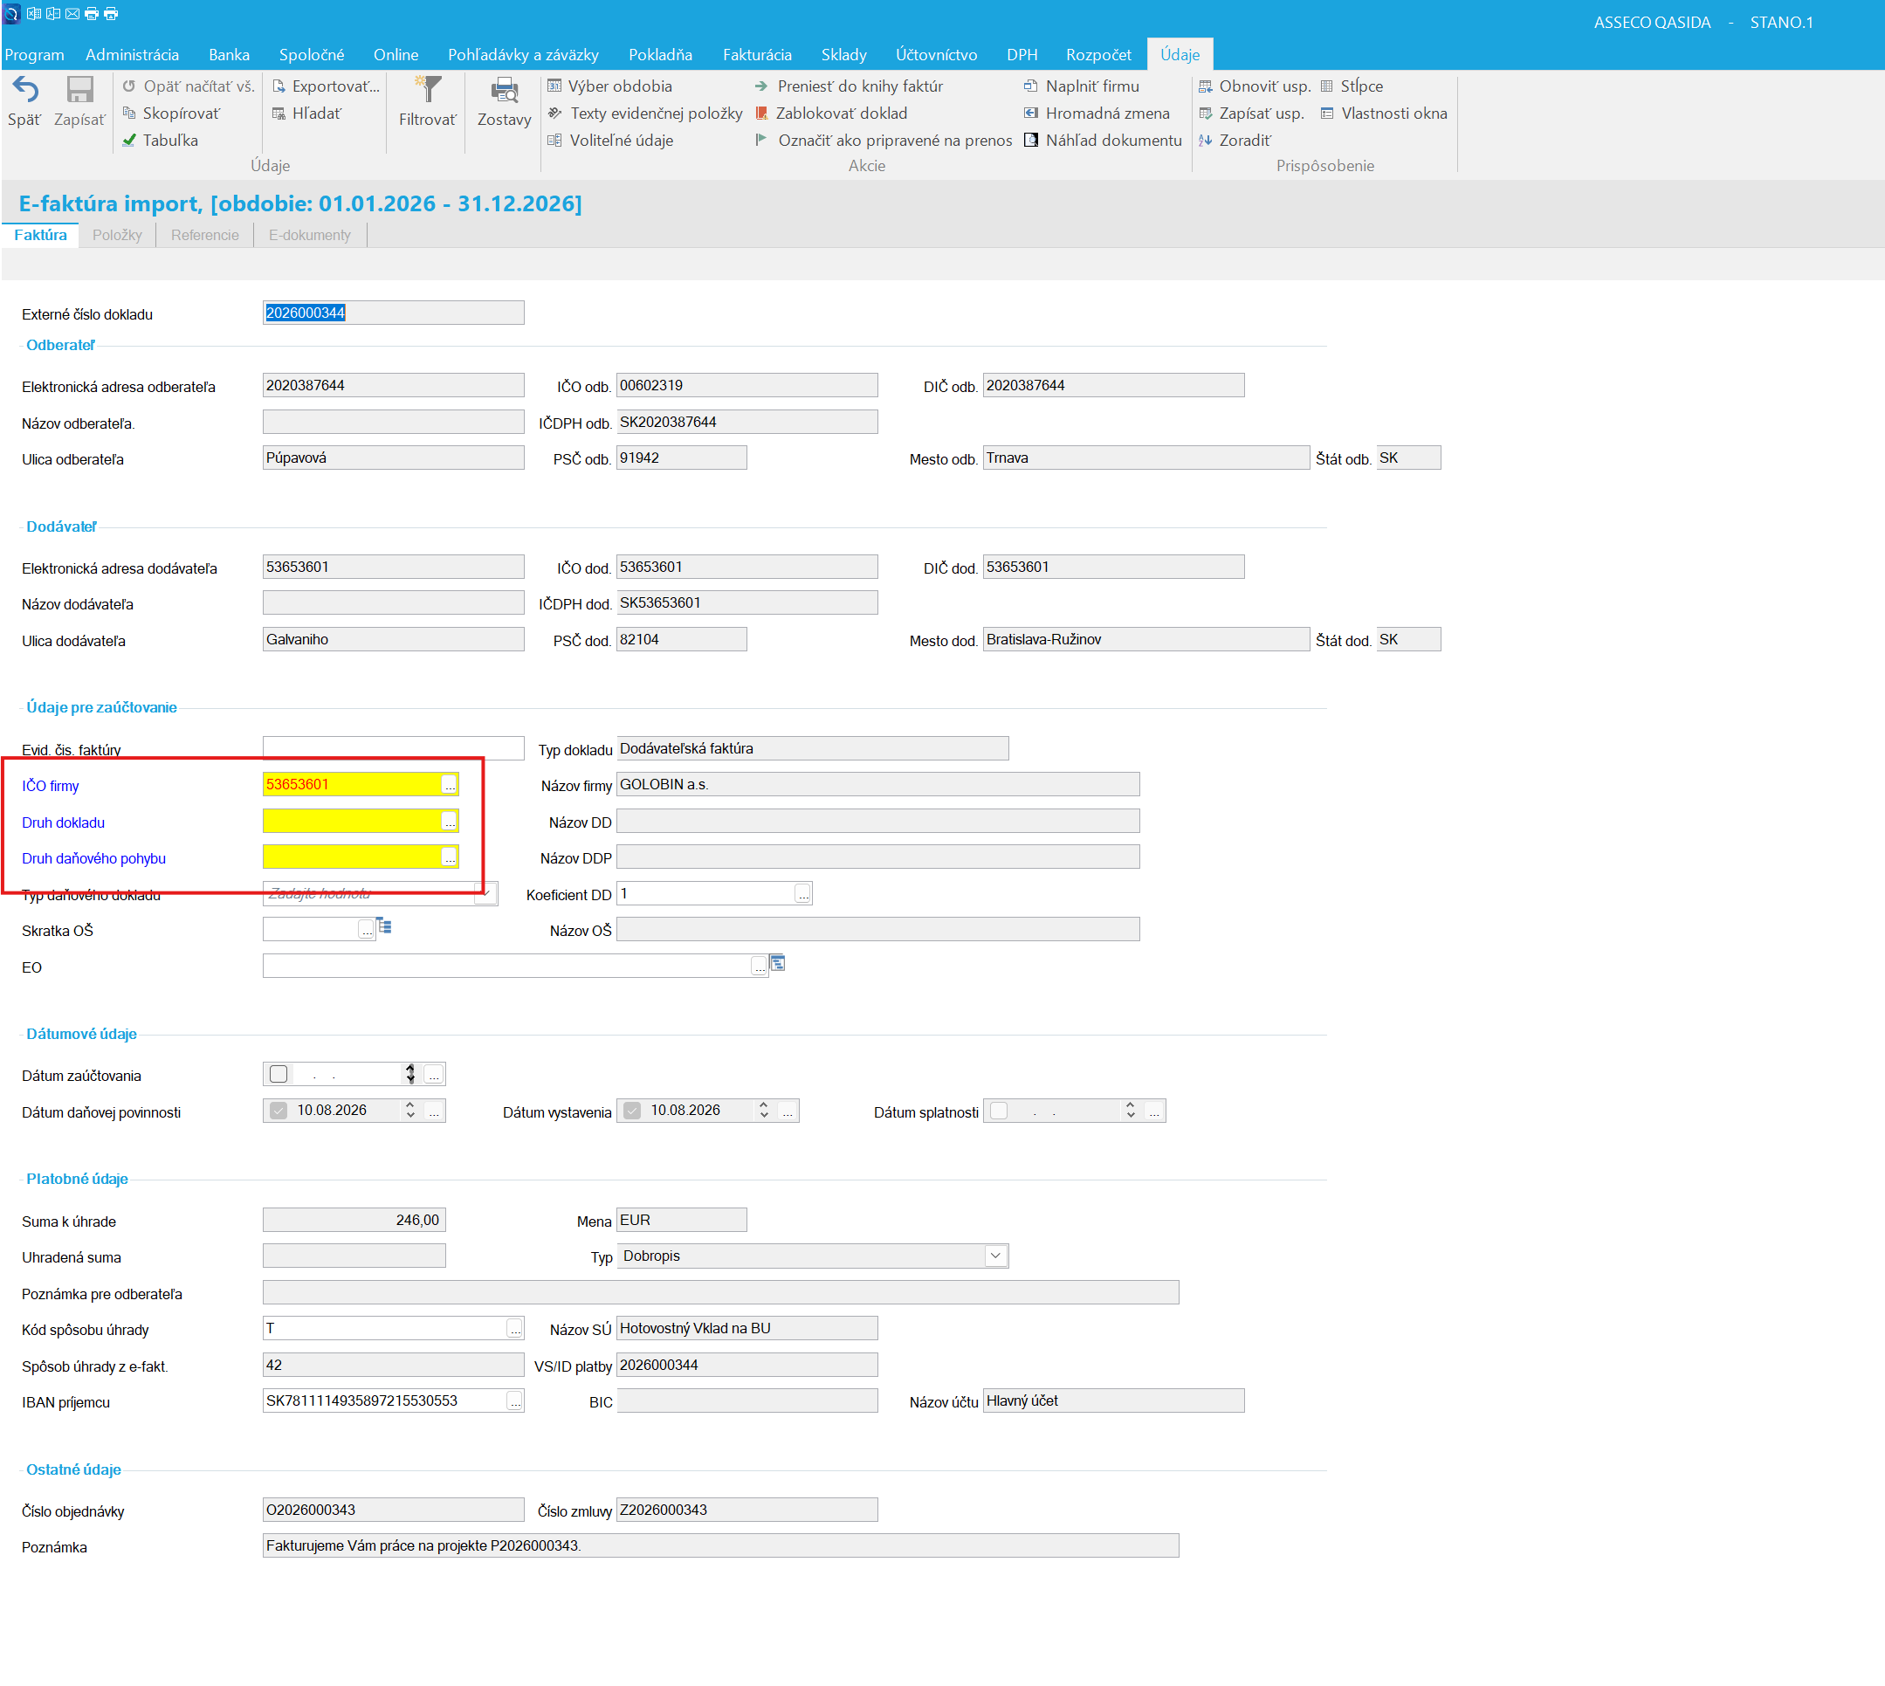Click Hľadať search command
The image size is (1885, 1686).
coord(306,113)
